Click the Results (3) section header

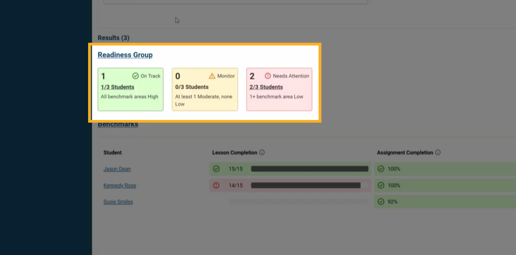coord(113,38)
